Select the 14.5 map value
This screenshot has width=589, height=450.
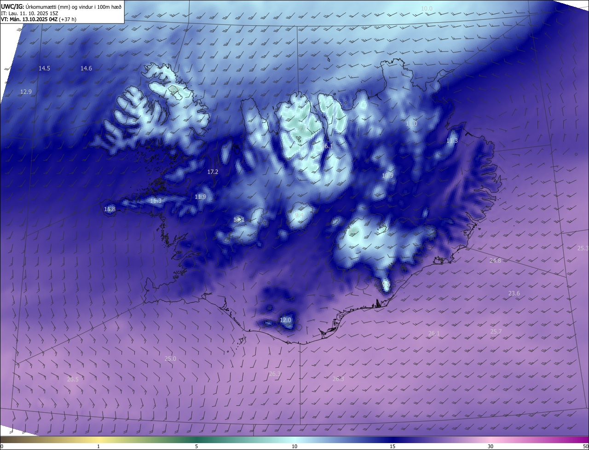click(x=44, y=68)
